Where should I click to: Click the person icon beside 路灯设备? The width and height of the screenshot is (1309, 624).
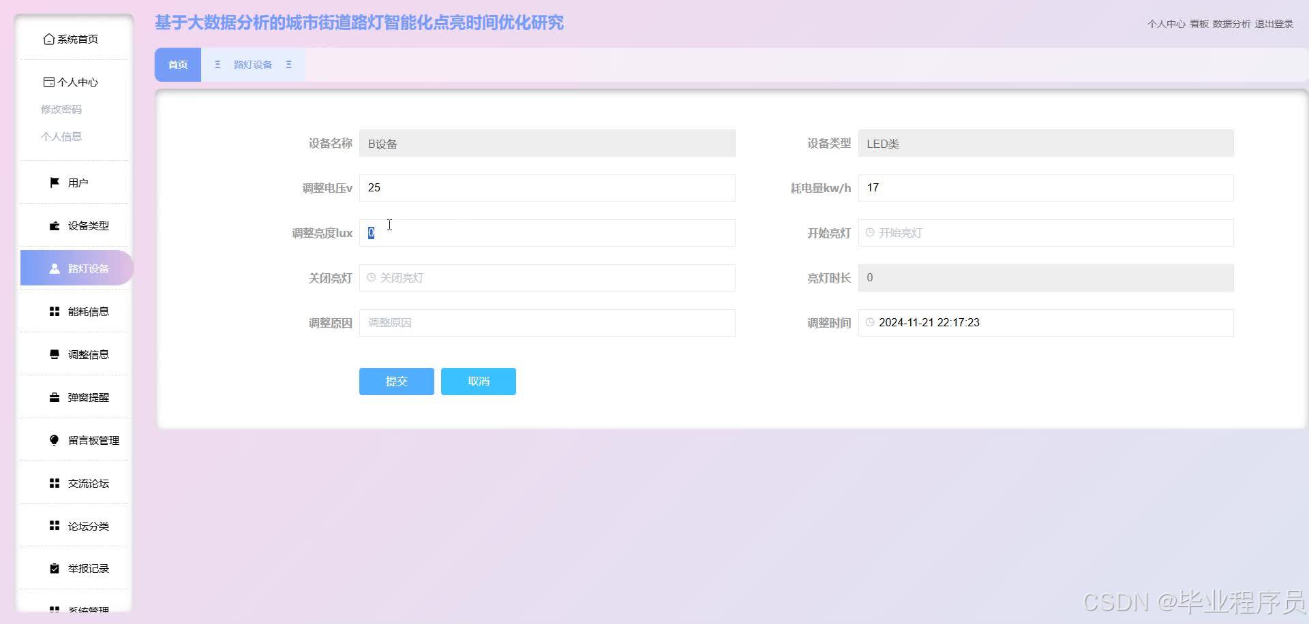pyautogui.click(x=55, y=268)
